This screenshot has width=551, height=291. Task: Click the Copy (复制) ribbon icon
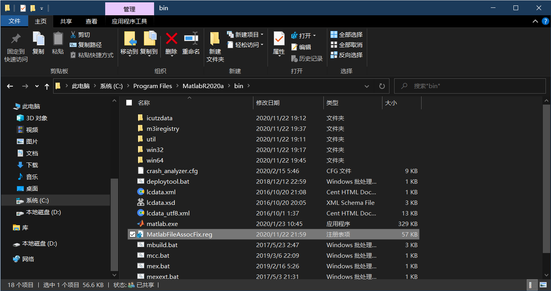coord(38,38)
